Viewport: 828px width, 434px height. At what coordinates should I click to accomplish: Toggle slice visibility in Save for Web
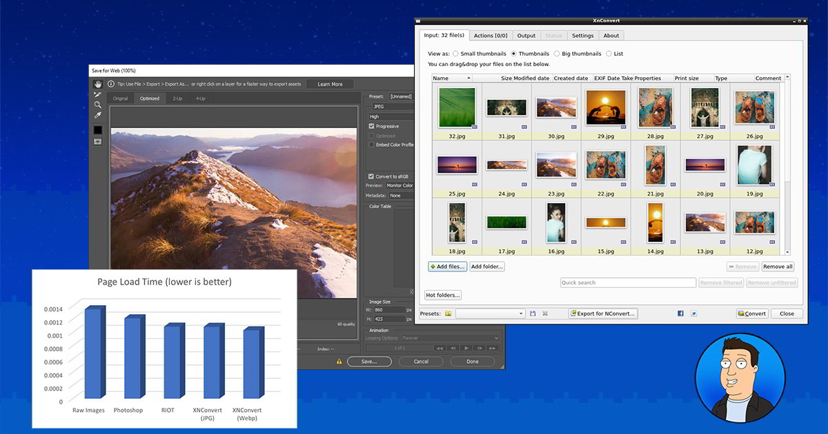click(97, 141)
